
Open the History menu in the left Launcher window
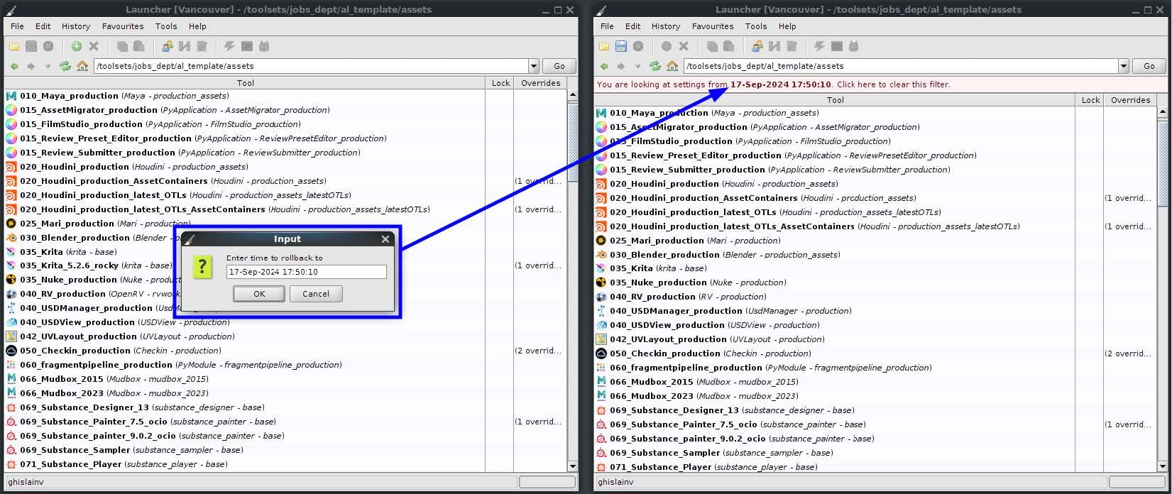point(76,26)
